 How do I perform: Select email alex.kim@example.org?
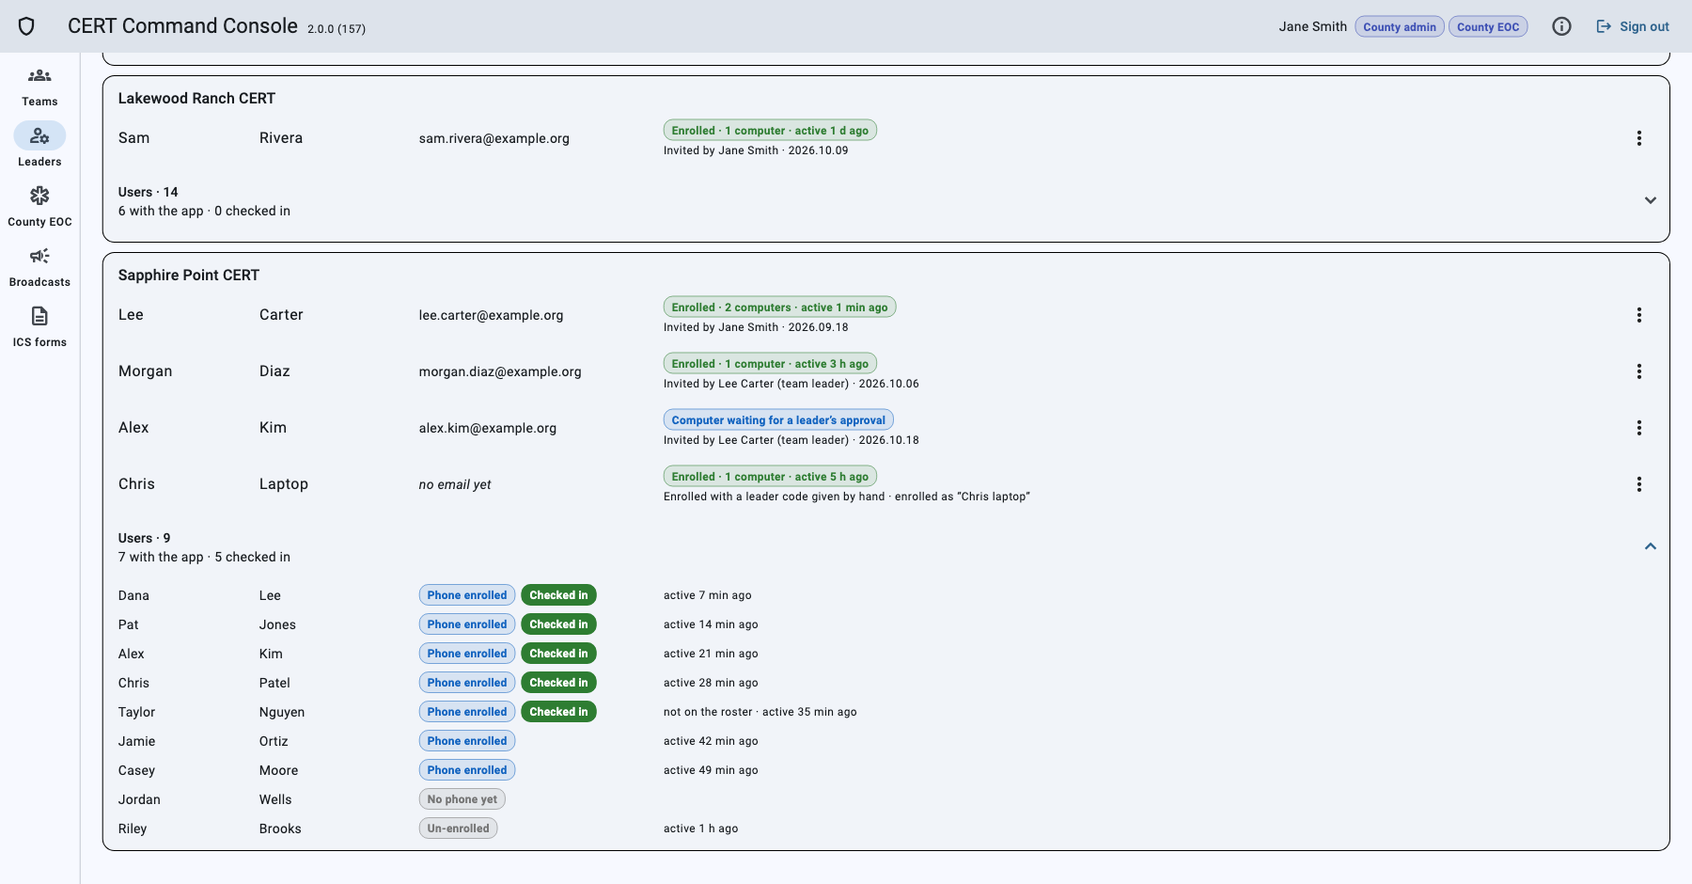click(x=488, y=428)
